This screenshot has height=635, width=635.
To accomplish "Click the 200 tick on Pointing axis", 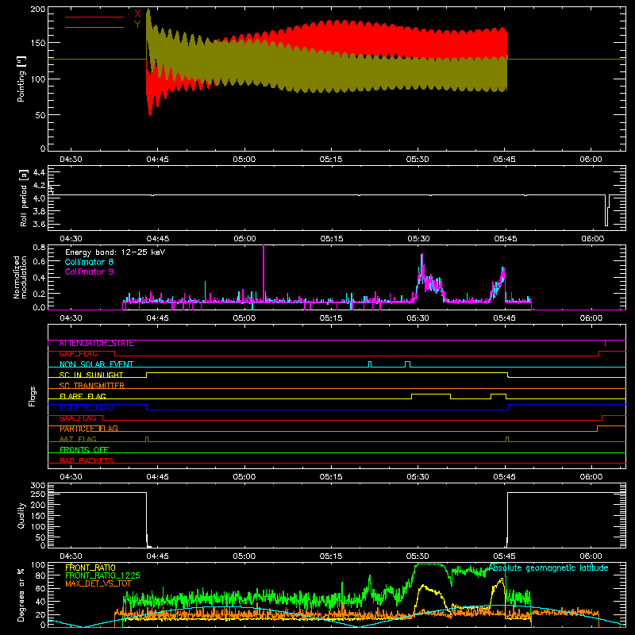I will (x=37, y=10).
